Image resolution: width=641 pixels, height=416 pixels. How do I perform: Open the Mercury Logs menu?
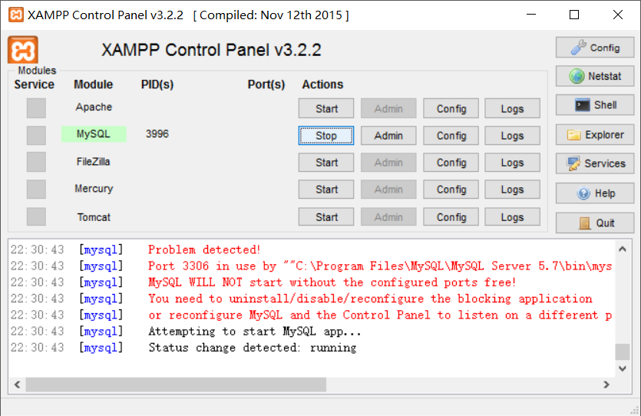click(x=512, y=190)
